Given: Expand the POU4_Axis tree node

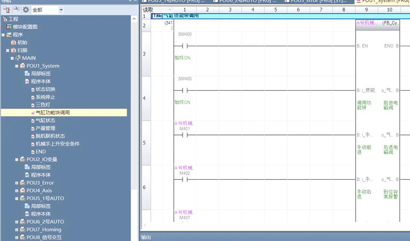Looking at the screenshot, I should (16, 191).
